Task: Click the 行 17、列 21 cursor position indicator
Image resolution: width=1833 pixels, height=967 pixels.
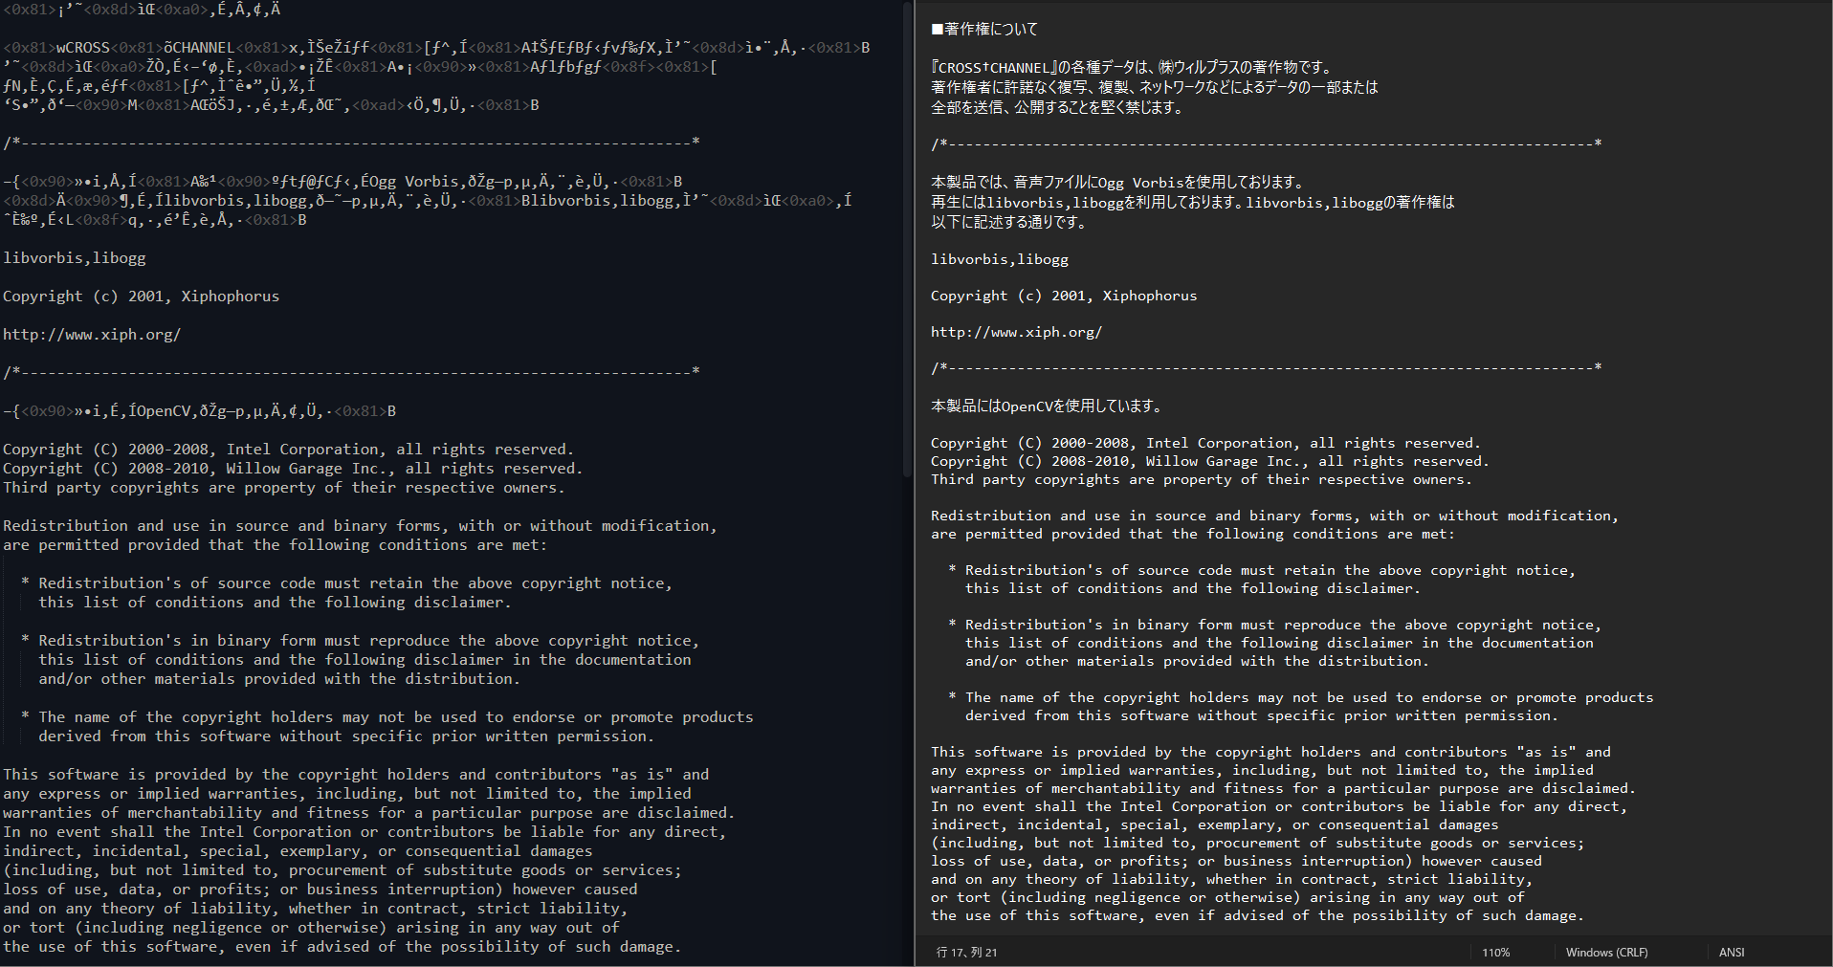Action: coord(967,952)
